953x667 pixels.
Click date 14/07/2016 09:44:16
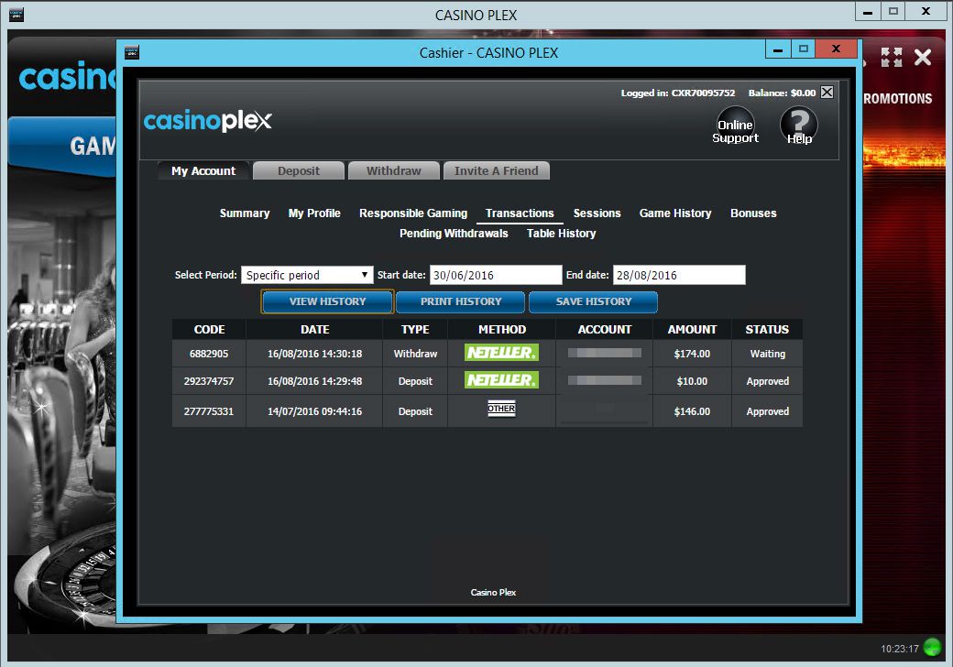(315, 411)
